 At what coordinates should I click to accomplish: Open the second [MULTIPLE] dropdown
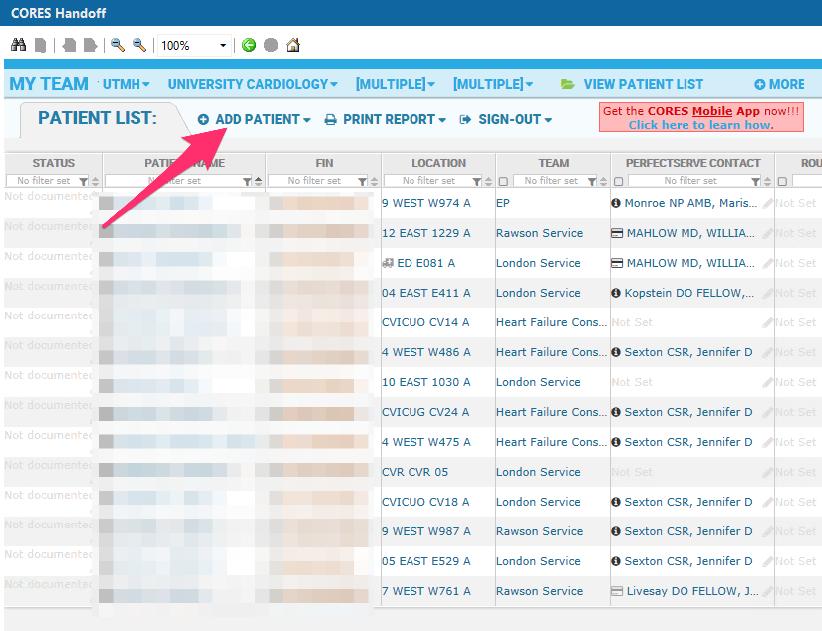493,84
